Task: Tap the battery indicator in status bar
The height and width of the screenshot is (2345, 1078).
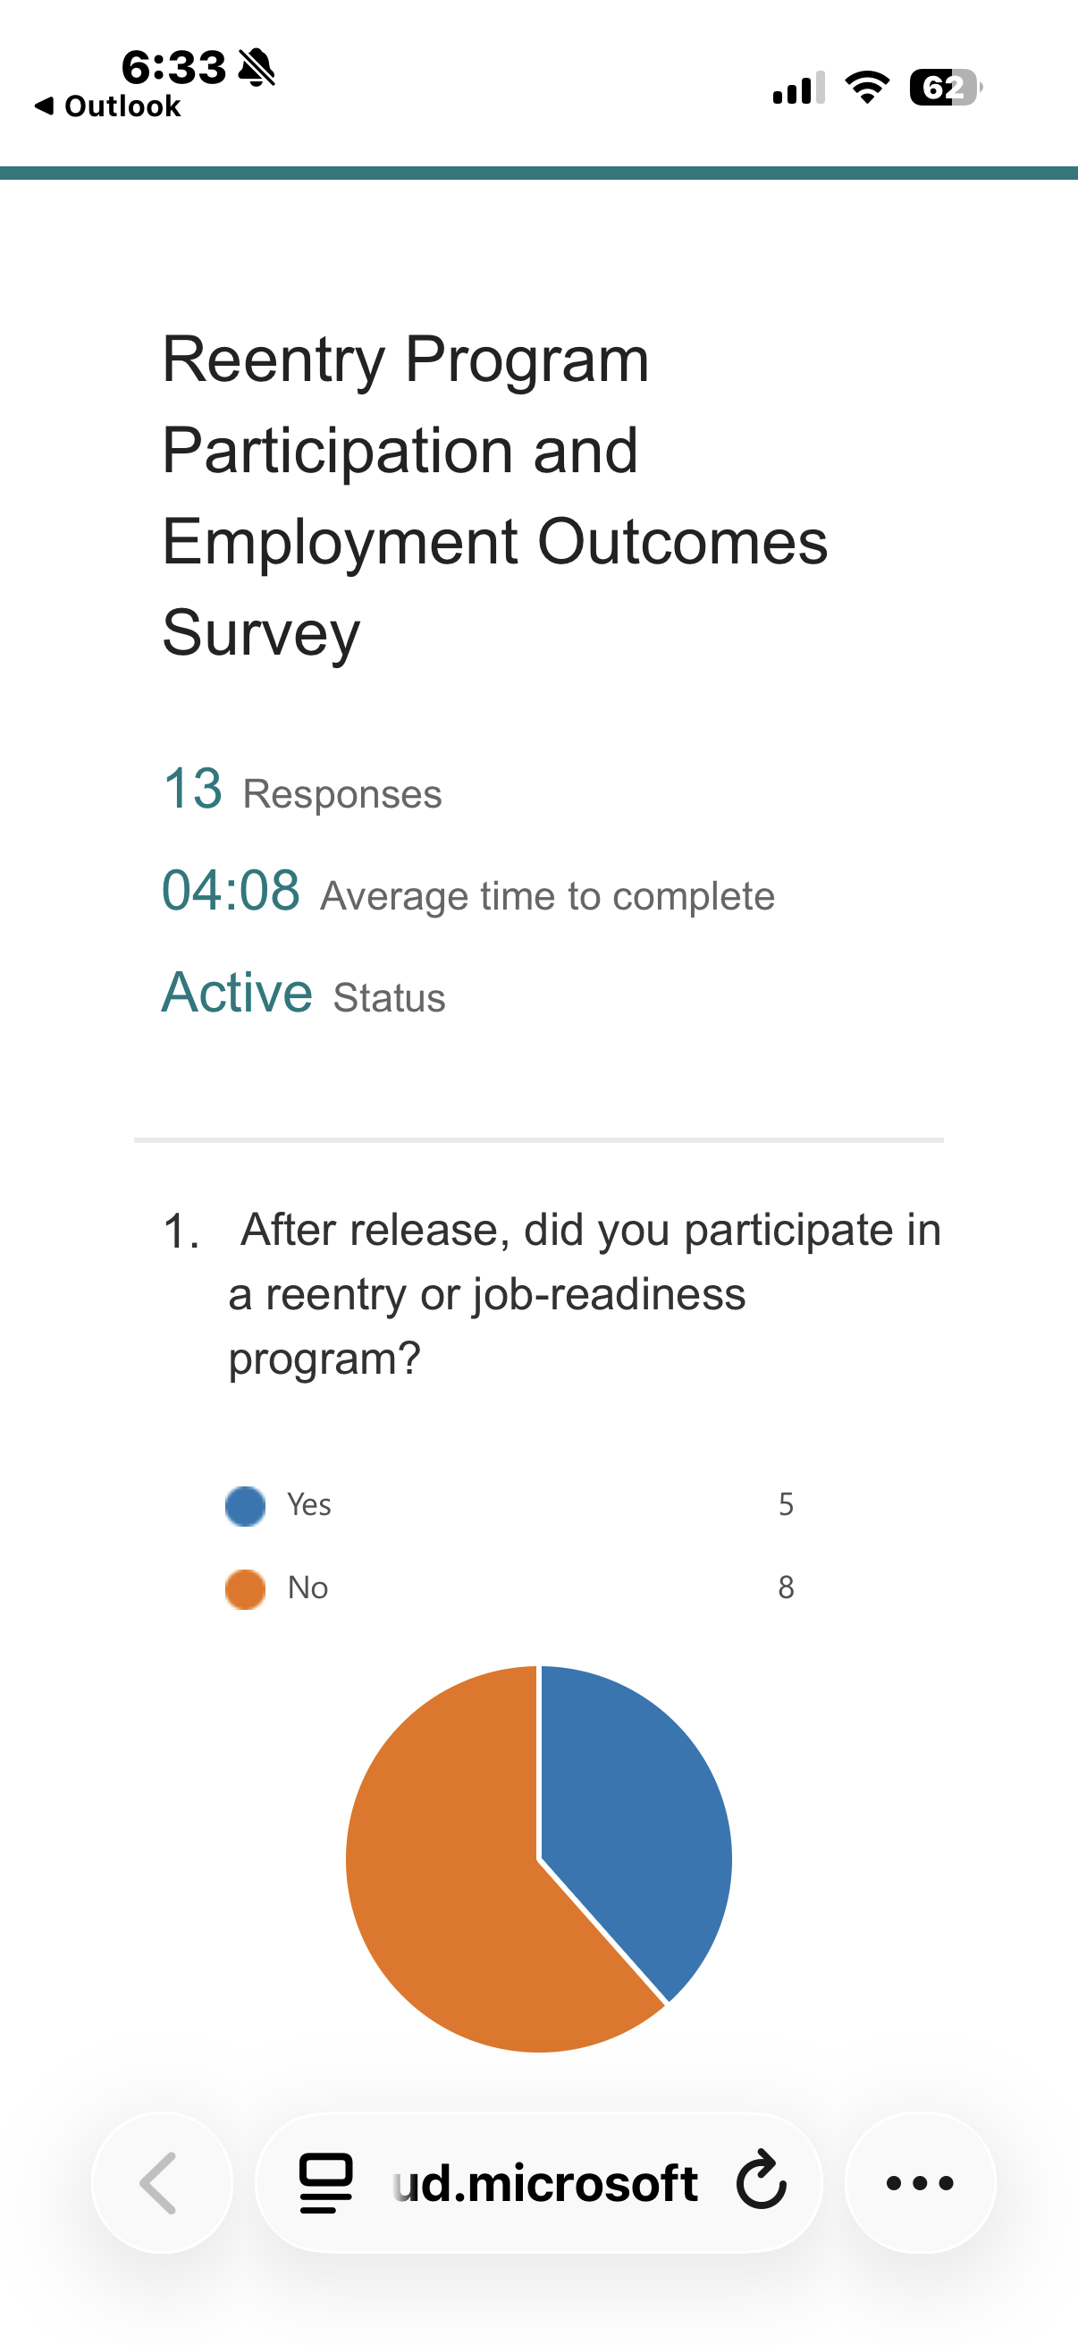Action: pyautogui.click(x=946, y=88)
